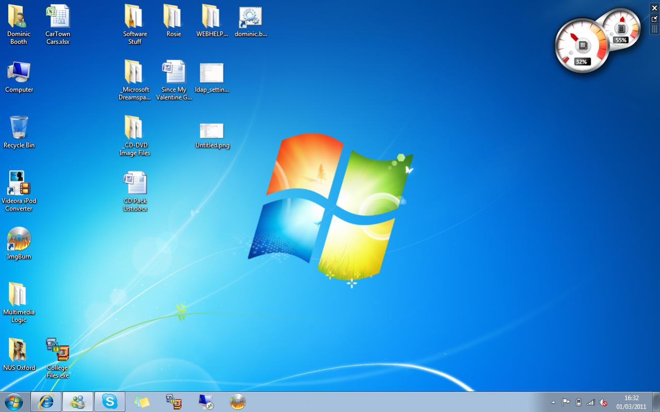660x412 pixels.
Task: Toggle larger size for CPU gadget
Action: tap(655, 19)
